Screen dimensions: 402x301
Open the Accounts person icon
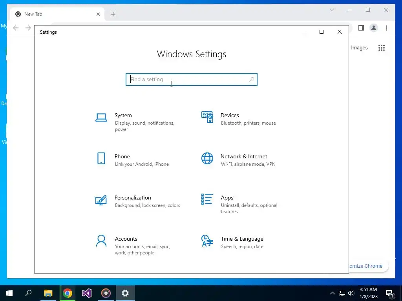pos(101,241)
